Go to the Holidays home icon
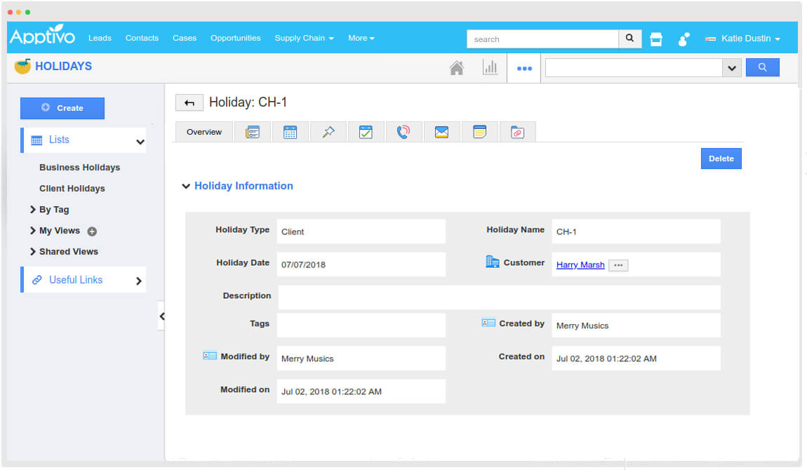Viewport: 807px width, 470px height. pyautogui.click(x=457, y=68)
